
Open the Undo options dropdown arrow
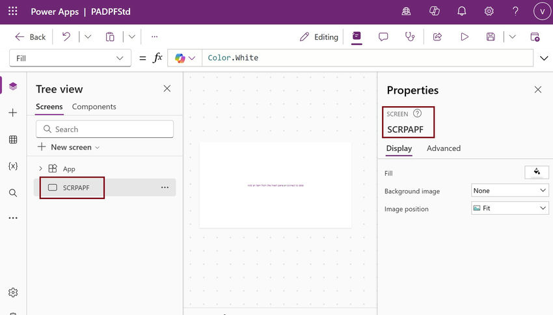[x=88, y=36]
